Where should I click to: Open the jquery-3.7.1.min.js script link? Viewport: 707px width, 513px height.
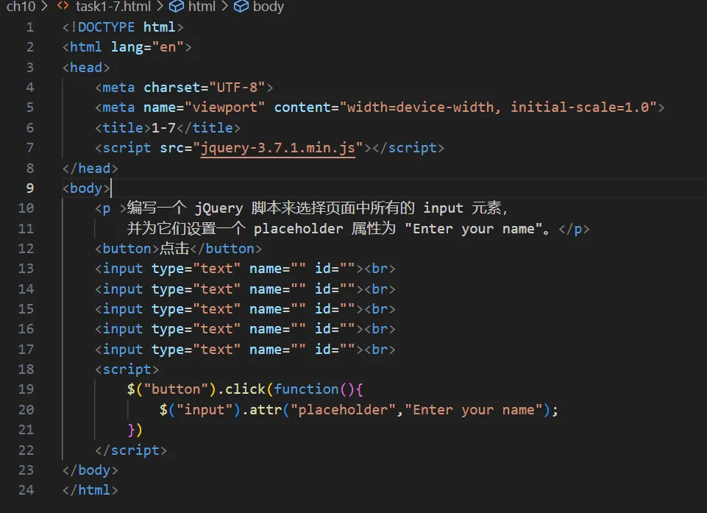[278, 148]
